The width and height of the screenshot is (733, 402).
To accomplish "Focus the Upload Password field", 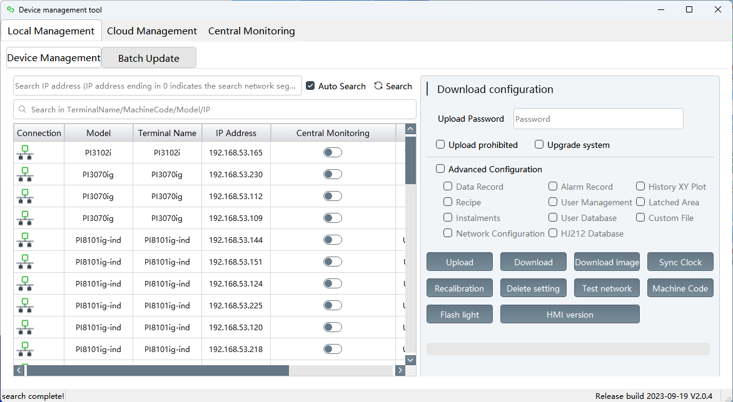I will pyautogui.click(x=599, y=119).
